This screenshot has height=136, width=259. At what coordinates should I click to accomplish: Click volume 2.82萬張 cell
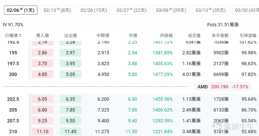tap(192, 53)
